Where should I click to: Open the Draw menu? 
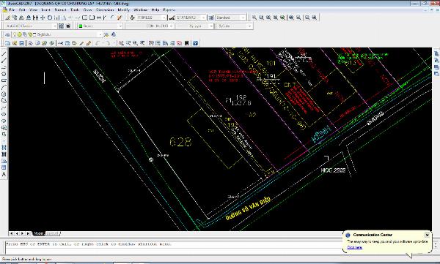click(x=87, y=10)
